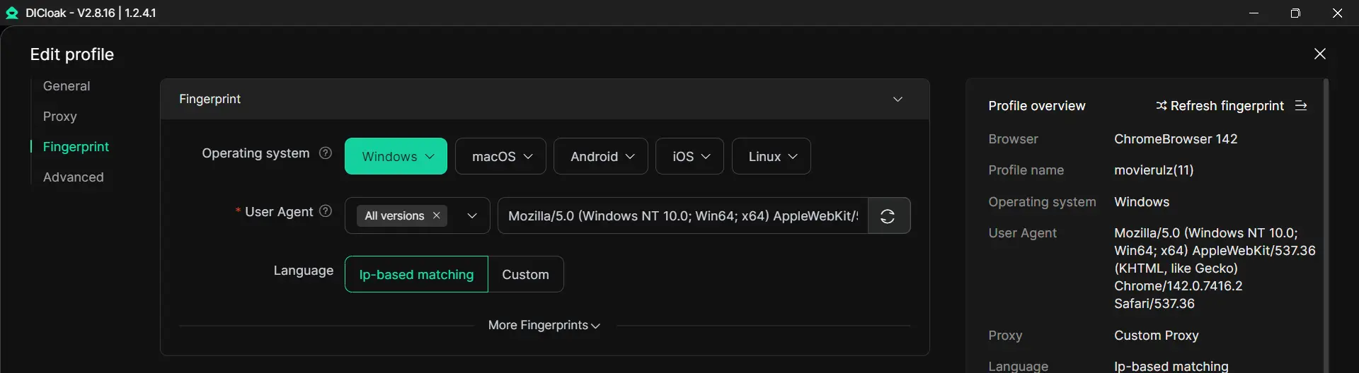Click the DICloak app logo icon
The image size is (1359, 373).
12,13
